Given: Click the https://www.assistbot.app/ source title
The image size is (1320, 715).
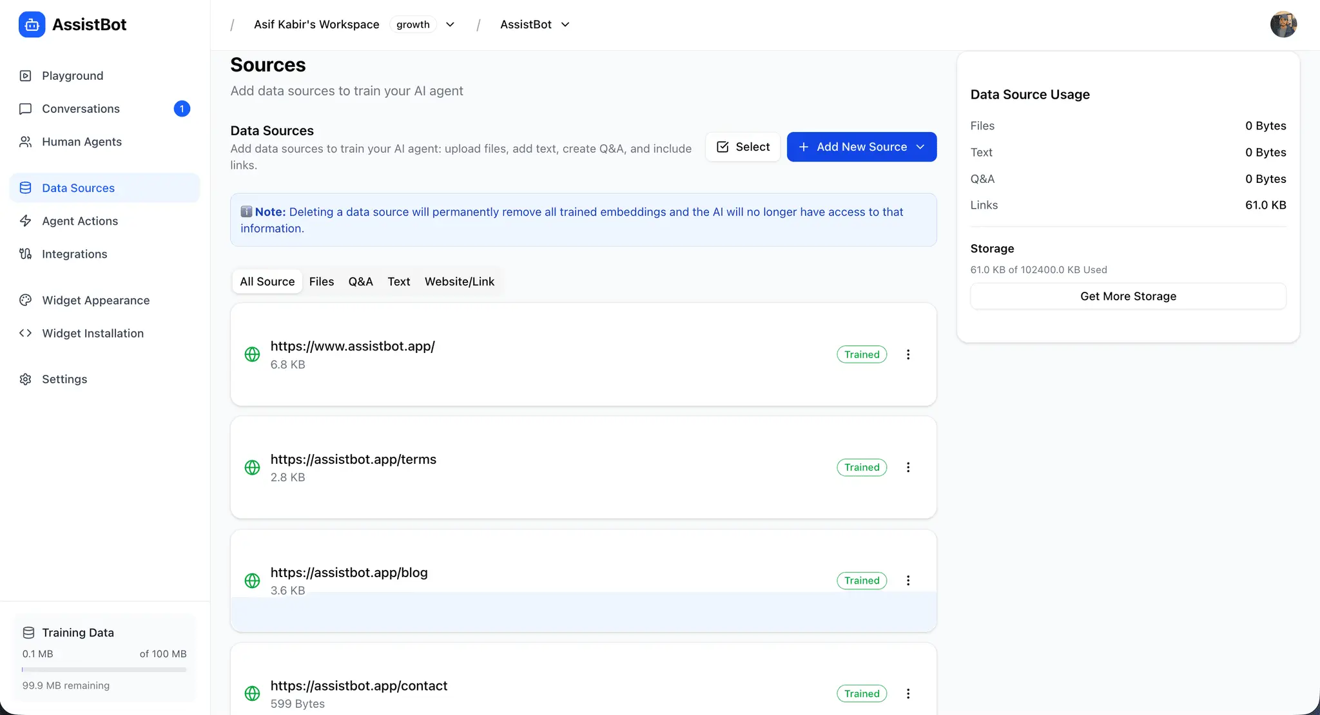Looking at the screenshot, I should (353, 346).
